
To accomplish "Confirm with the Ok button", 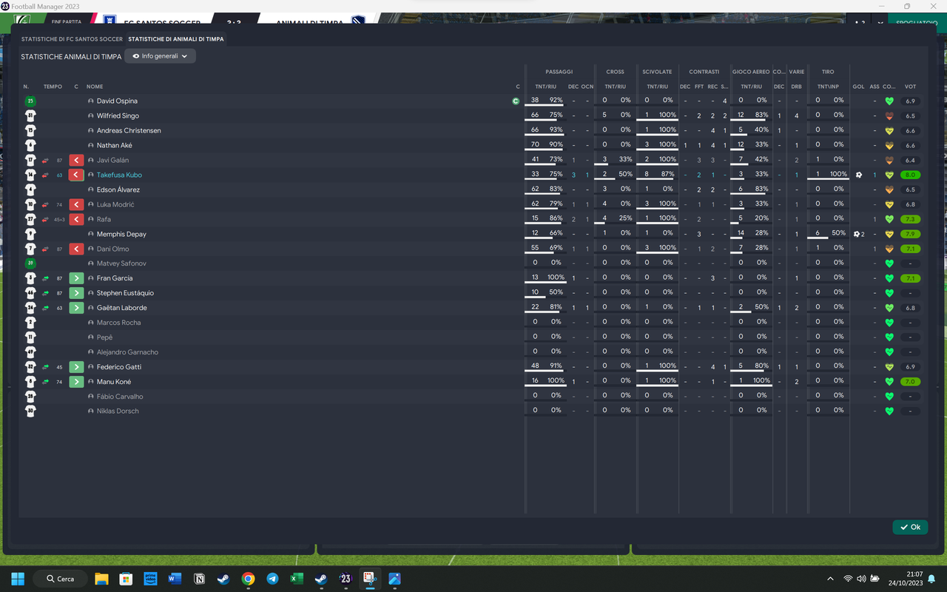I will point(910,527).
